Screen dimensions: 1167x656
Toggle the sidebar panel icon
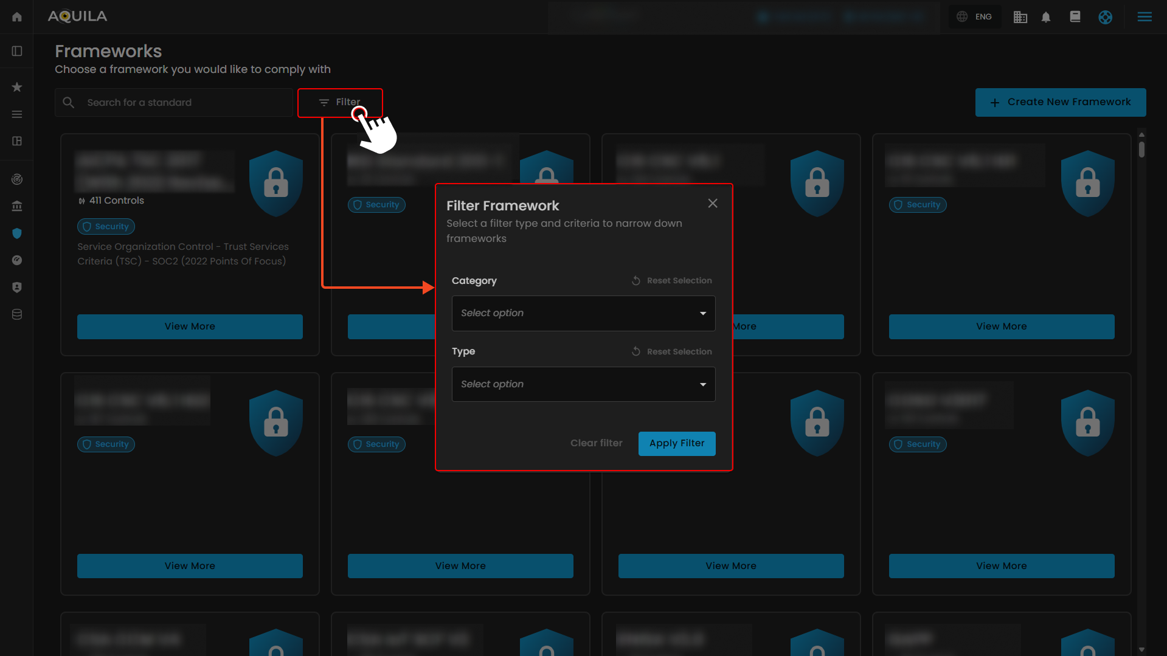click(17, 51)
